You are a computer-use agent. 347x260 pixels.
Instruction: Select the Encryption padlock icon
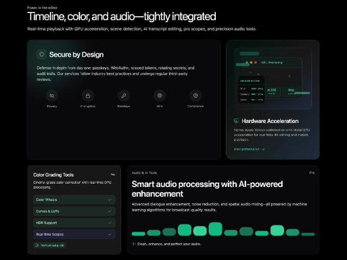click(x=88, y=95)
